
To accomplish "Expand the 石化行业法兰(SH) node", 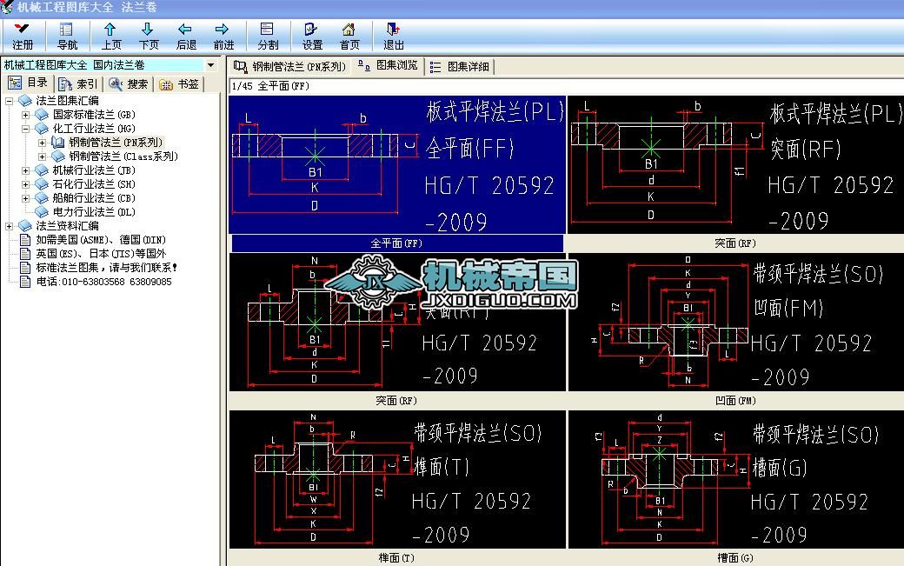I will 25,184.
